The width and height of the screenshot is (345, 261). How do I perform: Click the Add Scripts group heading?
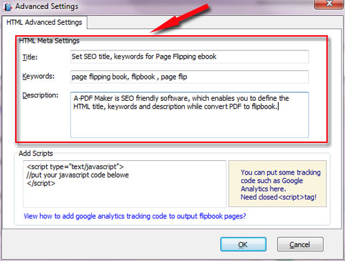[x=36, y=153]
